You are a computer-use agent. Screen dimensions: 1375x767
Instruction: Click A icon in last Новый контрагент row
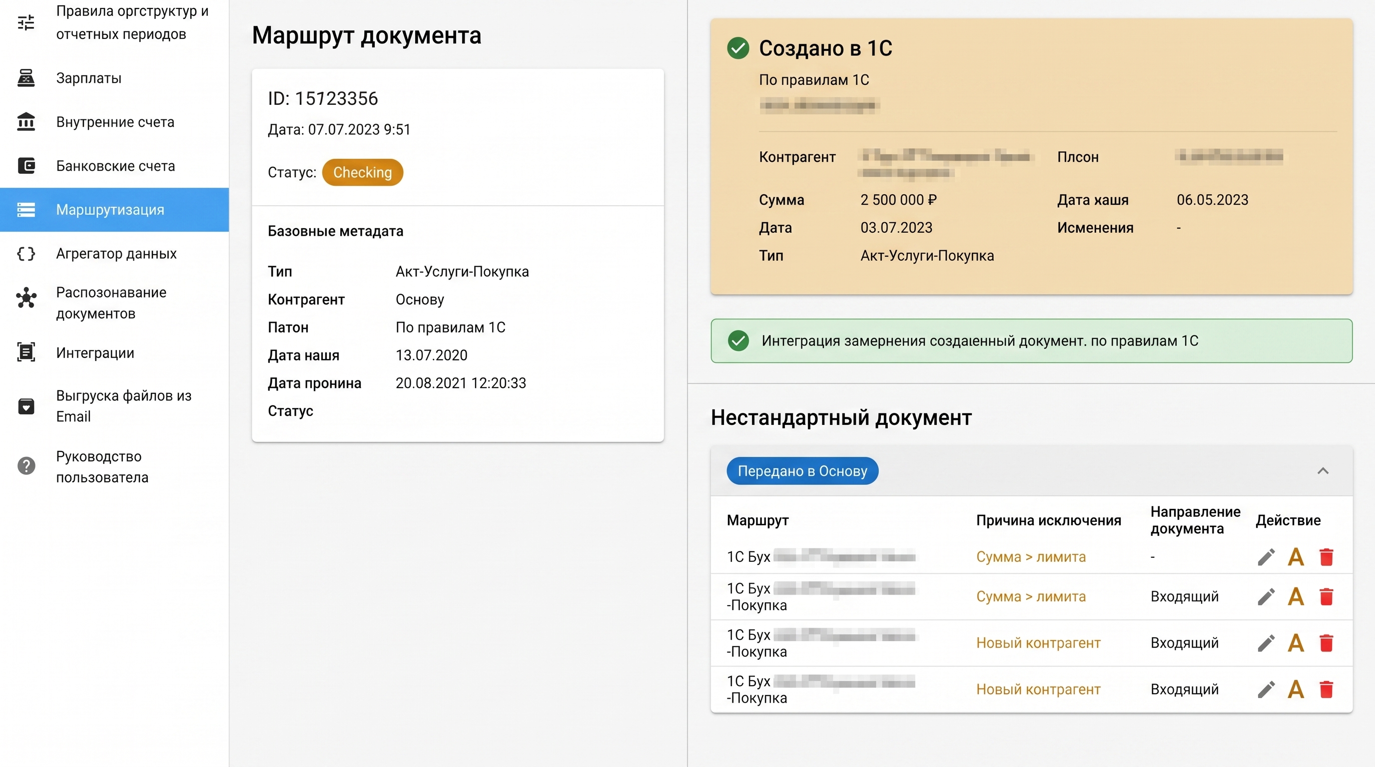(1296, 689)
